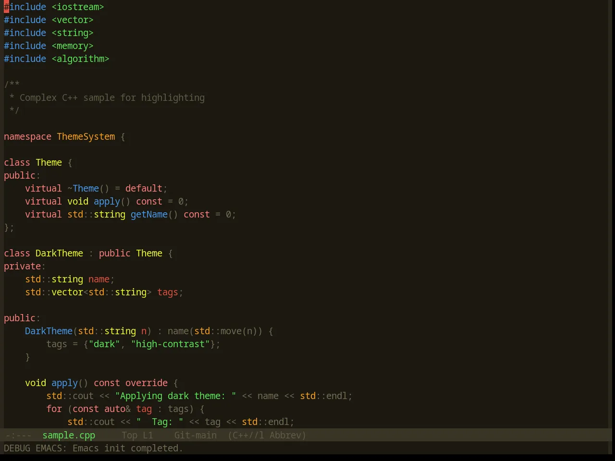Viewport: 615px width, 461px height.
Task: Click 'tags' member variable in vector declaration
Action: 168,292
